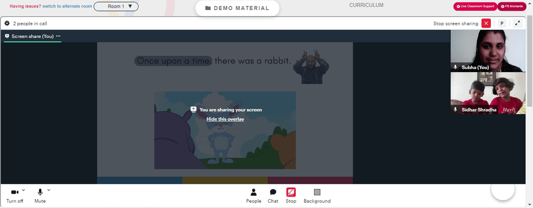Click the P button in the call header
The width and height of the screenshot is (533, 208).
pos(502,23)
